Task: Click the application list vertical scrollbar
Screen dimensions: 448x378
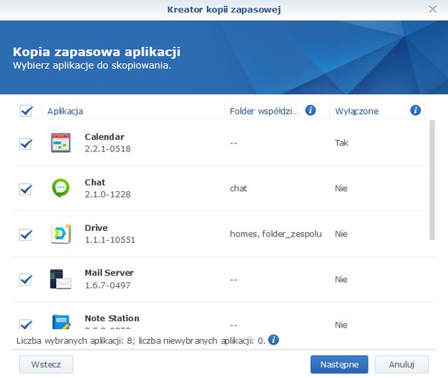Action: point(432,180)
